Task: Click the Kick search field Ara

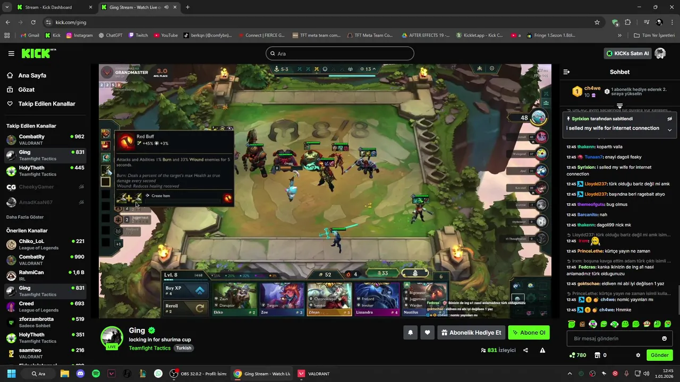Action: pyautogui.click(x=340, y=54)
